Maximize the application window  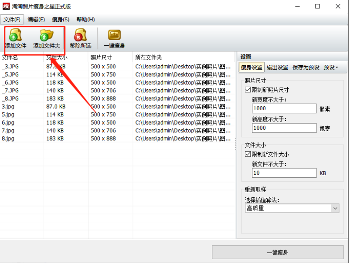pyautogui.click(x=317, y=7)
